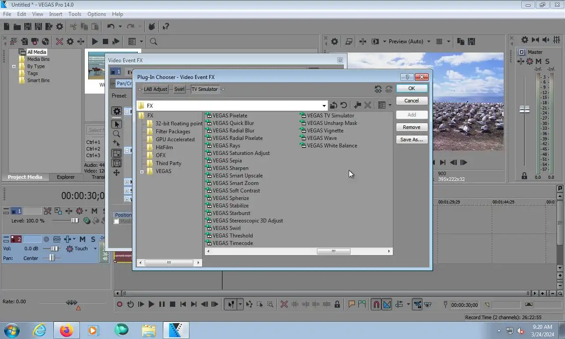Select the Normal Edit arrow tool in FX window
The width and height of the screenshot is (565, 339).
[117, 124]
